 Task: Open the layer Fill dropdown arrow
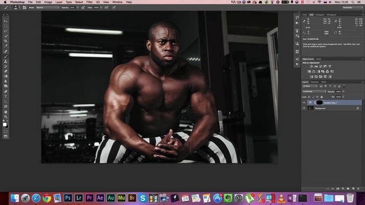point(343,97)
